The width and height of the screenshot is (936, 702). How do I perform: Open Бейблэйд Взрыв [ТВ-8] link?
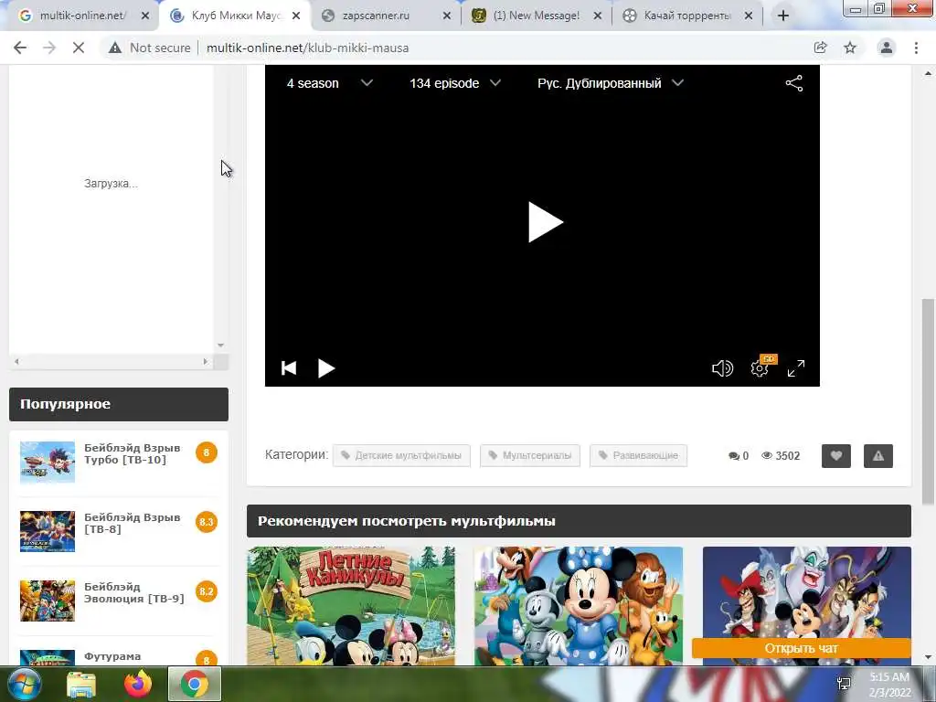click(x=132, y=523)
